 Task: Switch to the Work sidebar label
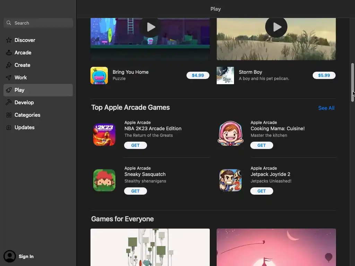tap(20, 78)
